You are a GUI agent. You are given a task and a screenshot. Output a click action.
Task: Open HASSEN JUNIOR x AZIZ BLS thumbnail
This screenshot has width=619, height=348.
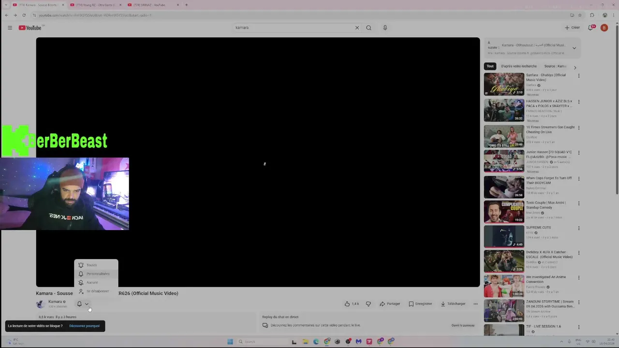504,110
